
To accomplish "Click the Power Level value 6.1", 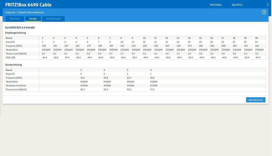I will [66, 54].
